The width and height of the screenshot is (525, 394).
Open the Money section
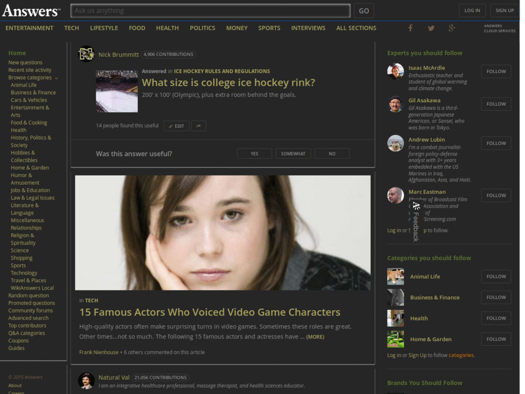[237, 28]
